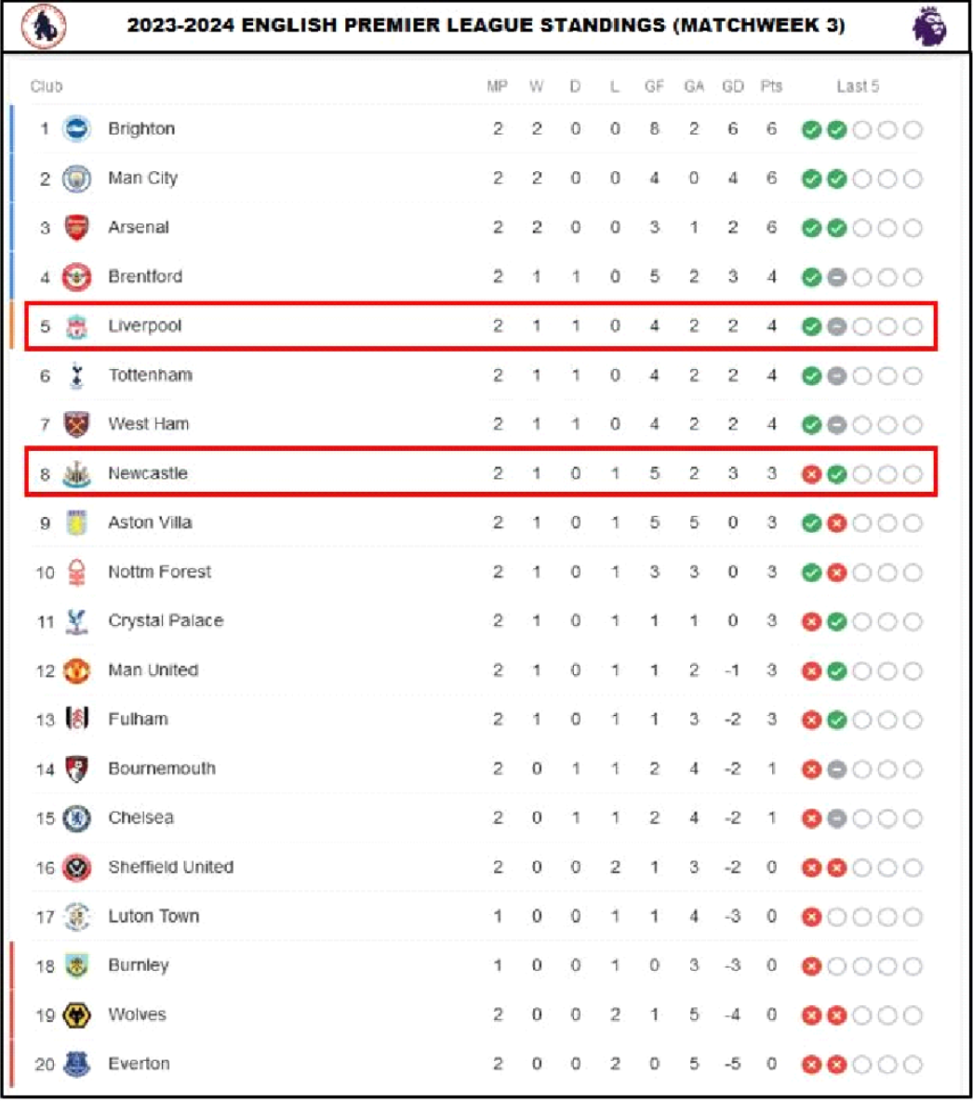This screenshot has width=973, height=1101.
Task: Click Brighton's first green win indicator
Action: tap(811, 130)
